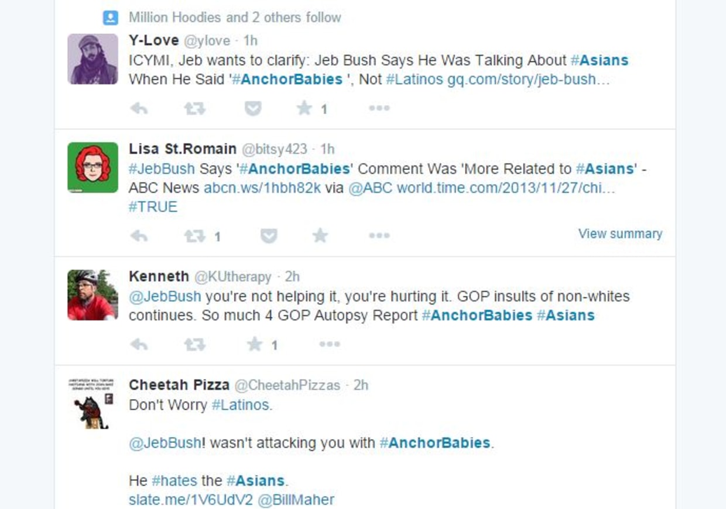Save Y-Love's tweet to Pocket

pyautogui.click(x=253, y=108)
